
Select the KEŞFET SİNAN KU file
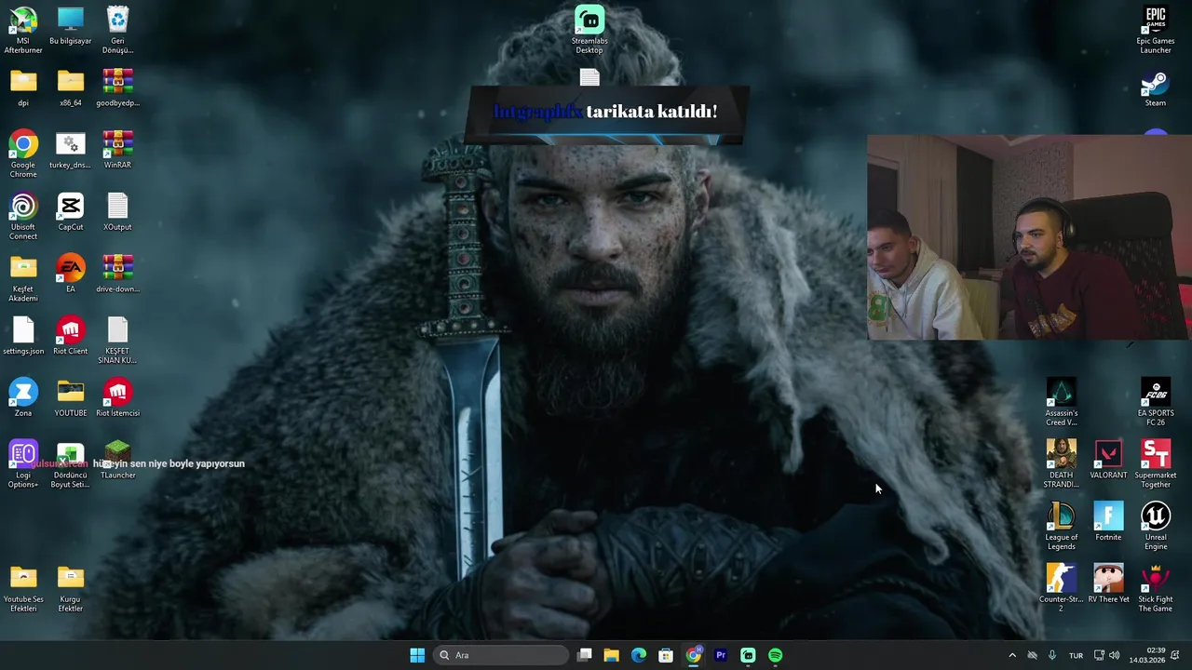click(117, 341)
